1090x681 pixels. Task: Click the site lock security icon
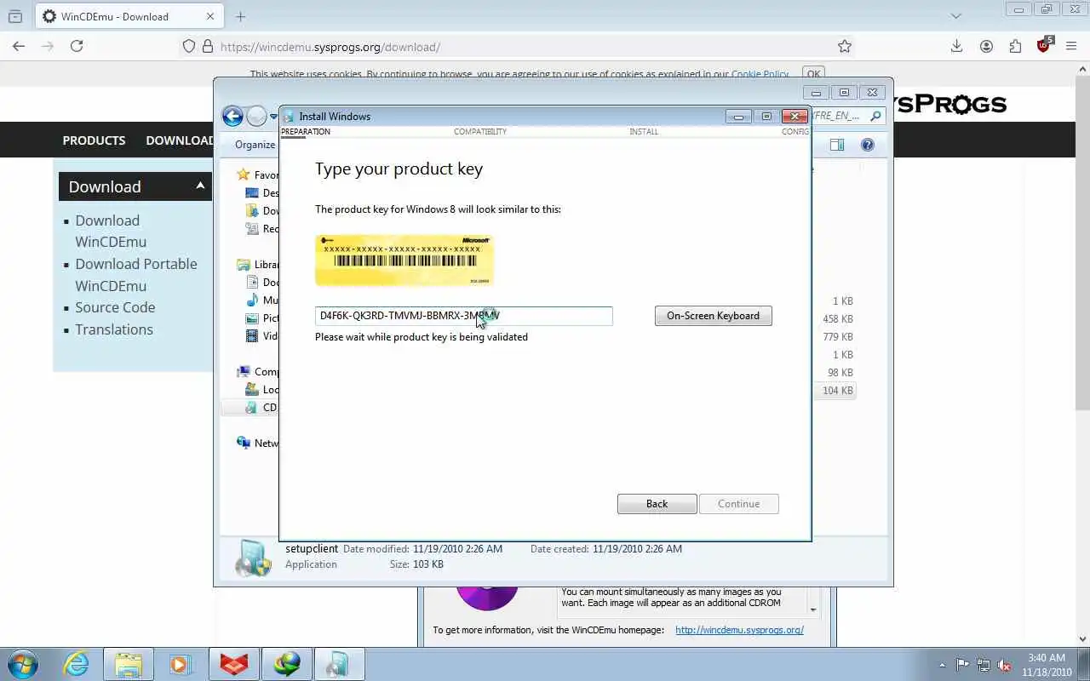207,47
